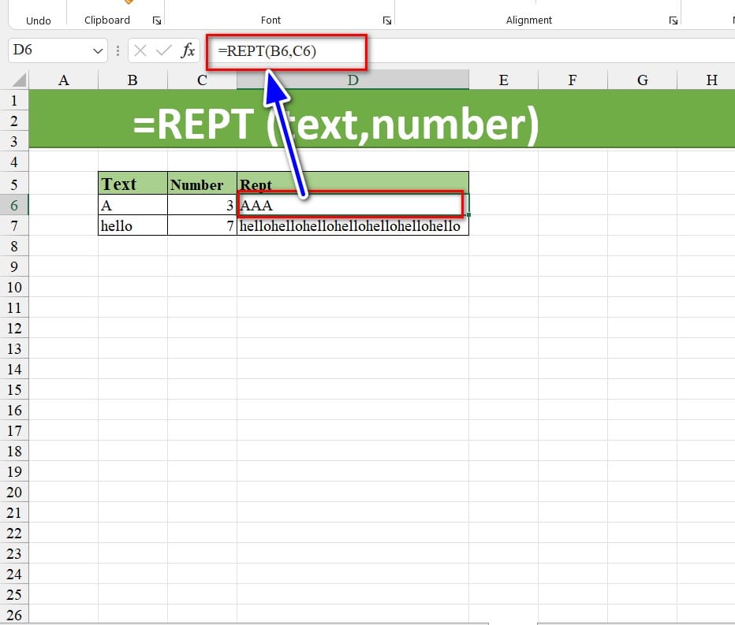Click the Name Box showing D6

pos(47,51)
